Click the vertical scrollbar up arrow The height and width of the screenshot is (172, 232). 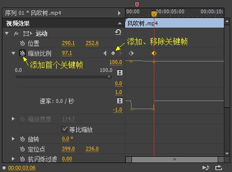[x=227, y=21]
